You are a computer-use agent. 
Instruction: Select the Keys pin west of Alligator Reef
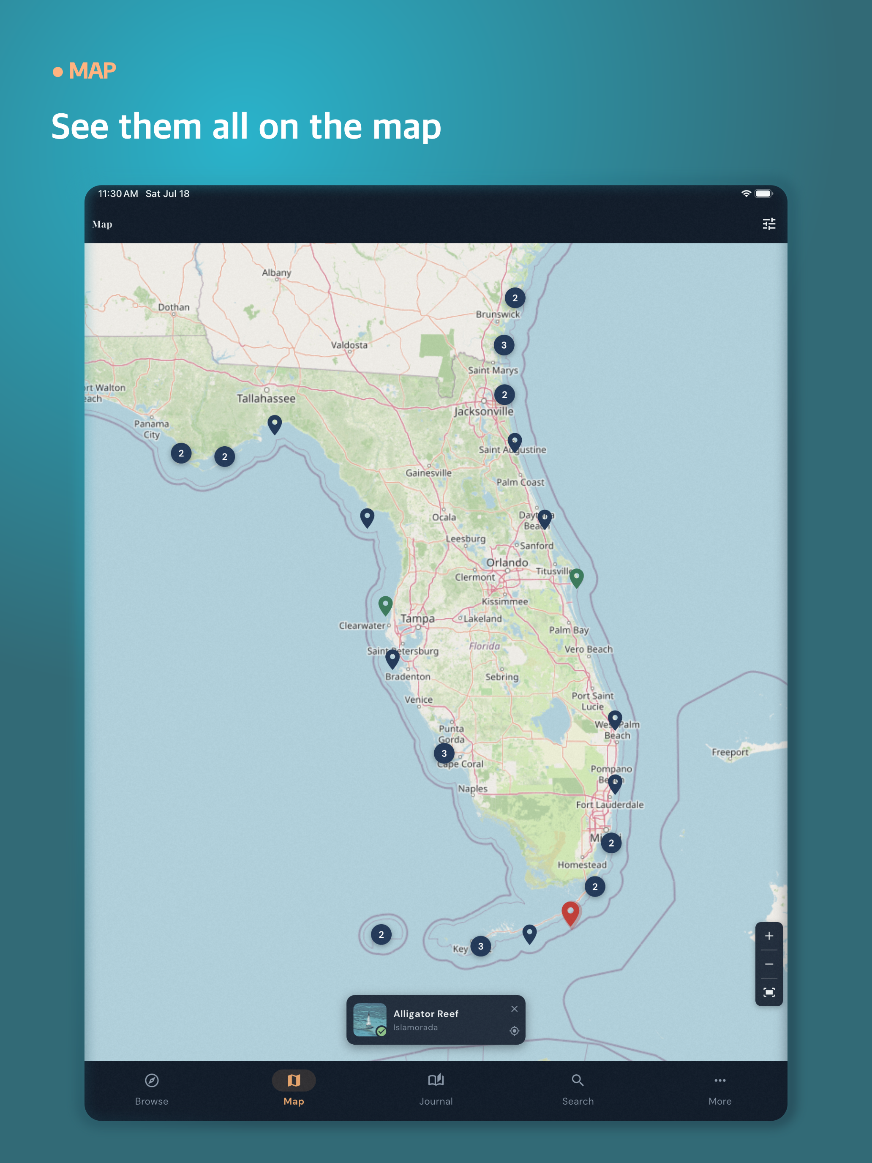click(529, 934)
